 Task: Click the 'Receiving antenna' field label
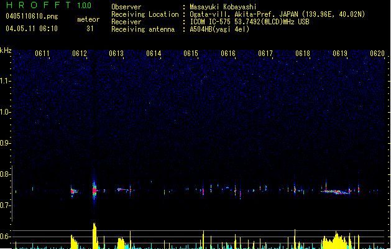click(x=143, y=29)
